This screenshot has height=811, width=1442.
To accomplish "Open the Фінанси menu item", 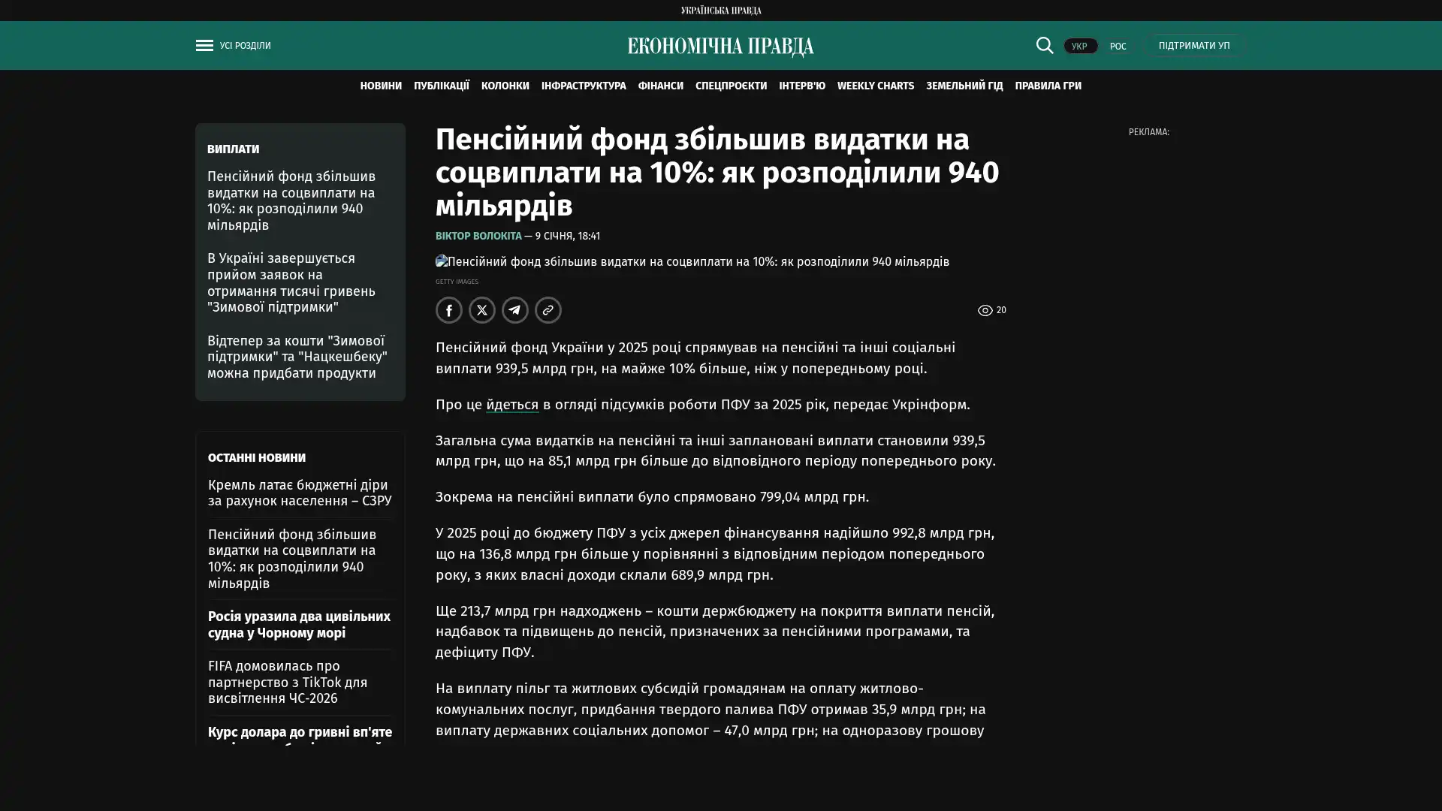I will click(660, 86).
